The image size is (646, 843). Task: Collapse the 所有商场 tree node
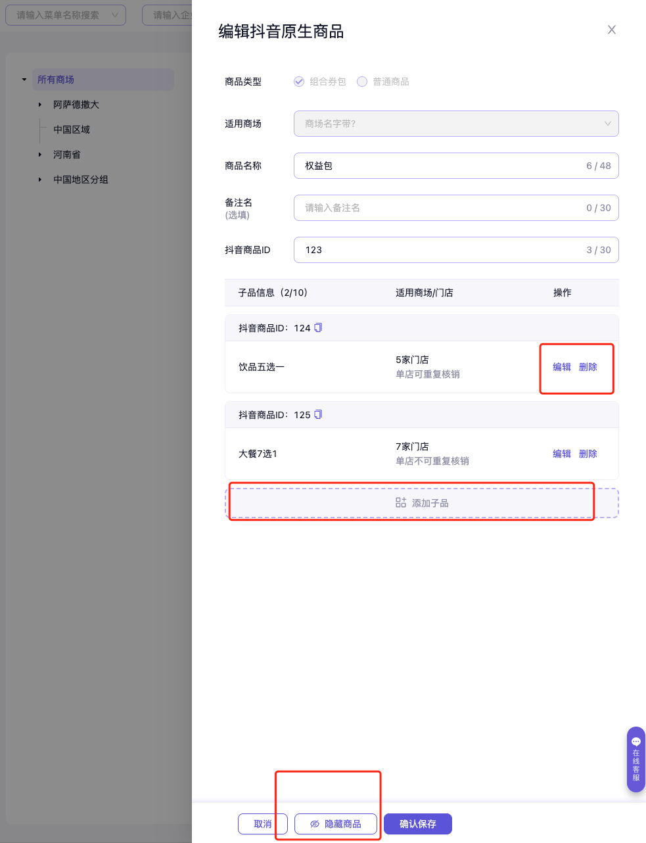click(24, 80)
